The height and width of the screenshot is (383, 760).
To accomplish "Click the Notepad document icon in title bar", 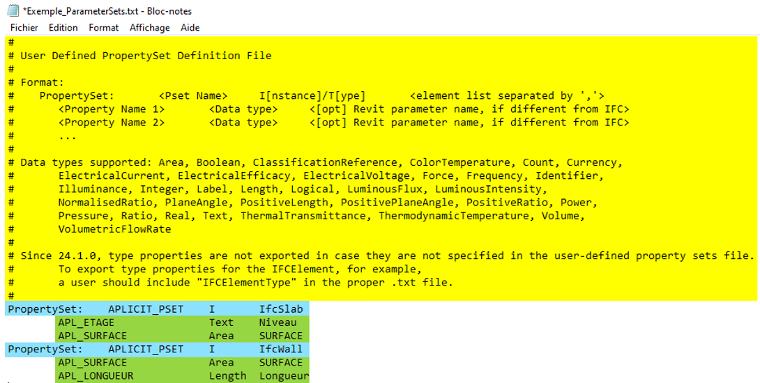I will [13, 10].
